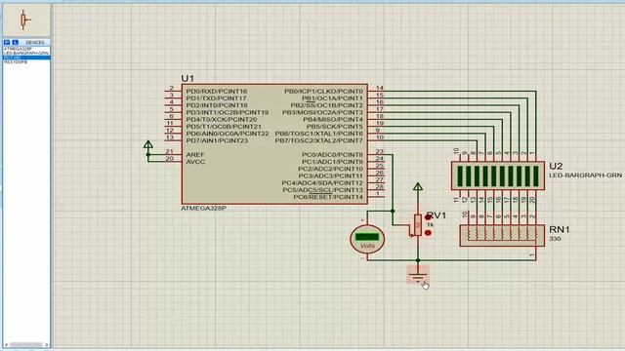Click pin PB7/TOSC2/XTAL2/PCINT7 label

(x=319, y=140)
